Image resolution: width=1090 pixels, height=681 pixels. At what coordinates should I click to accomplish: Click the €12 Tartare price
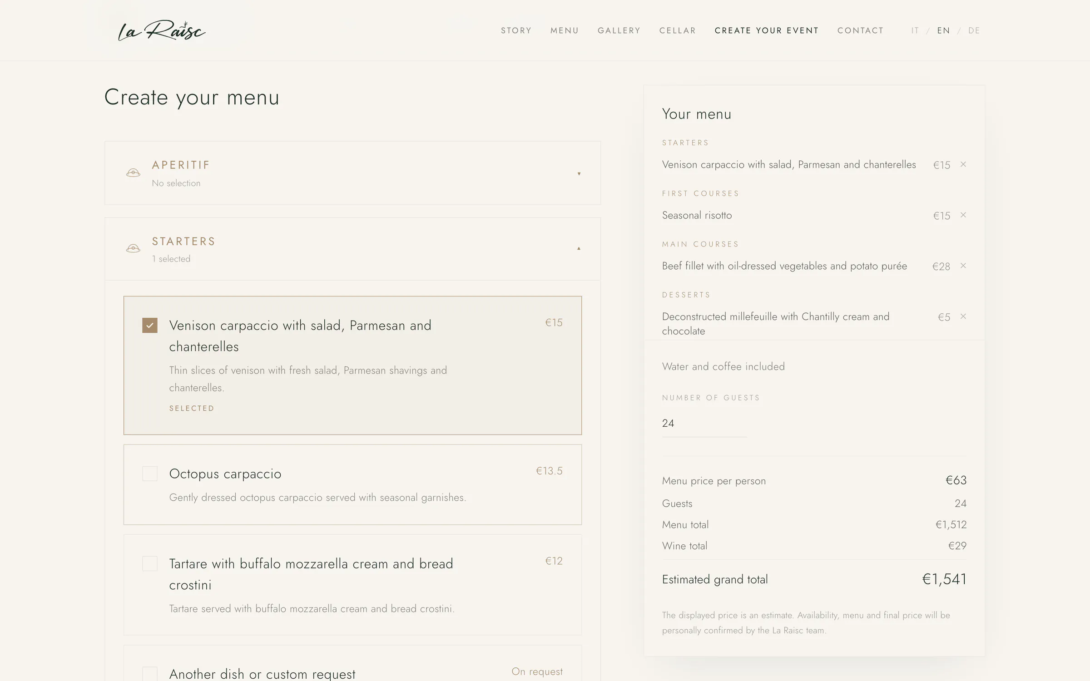pyautogui.click(x=554, y=561)
